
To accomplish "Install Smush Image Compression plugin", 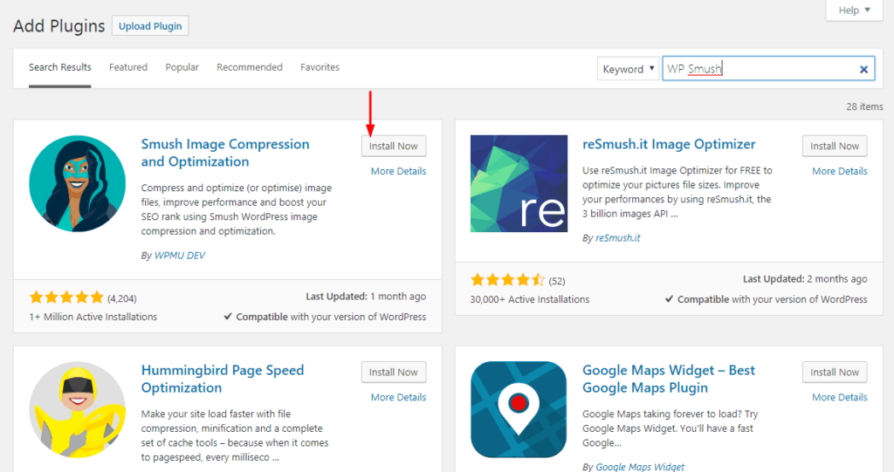I will [x=394, y=146].
